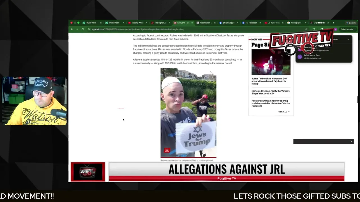This screenshot has width=360, height=202.
Task: Close the X (21) tab
Action: [x=328, y=23]
